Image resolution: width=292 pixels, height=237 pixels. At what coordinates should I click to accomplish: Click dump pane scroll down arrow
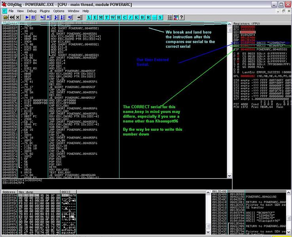click(x=208, y=231)
